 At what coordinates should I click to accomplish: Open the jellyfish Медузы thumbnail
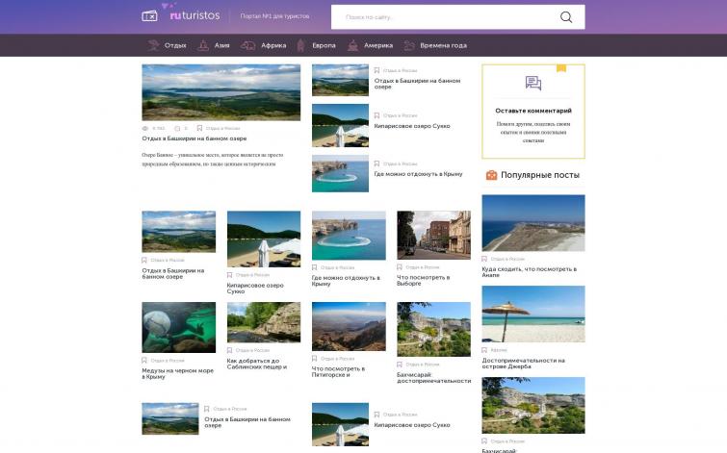coord(178,327)
